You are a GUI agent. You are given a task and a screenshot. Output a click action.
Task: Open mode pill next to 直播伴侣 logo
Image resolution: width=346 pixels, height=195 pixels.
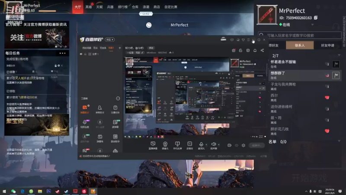coord(110,39)
